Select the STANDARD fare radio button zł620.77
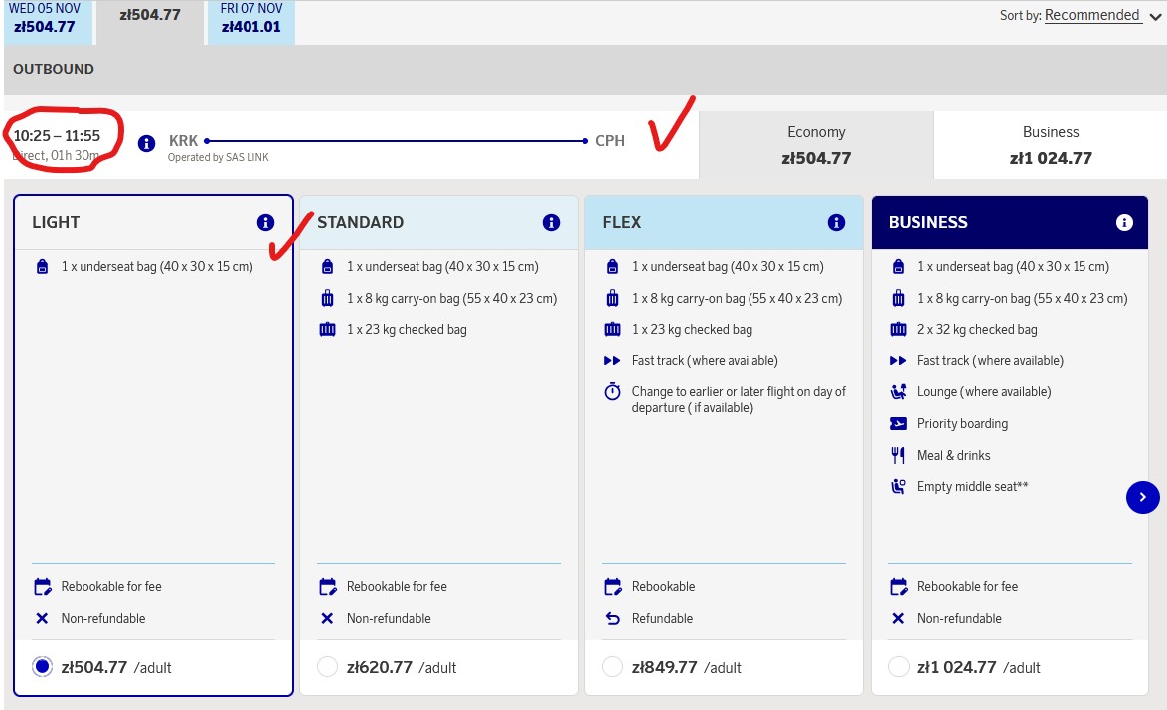The image size is (1167, 710). click(327, 667)
